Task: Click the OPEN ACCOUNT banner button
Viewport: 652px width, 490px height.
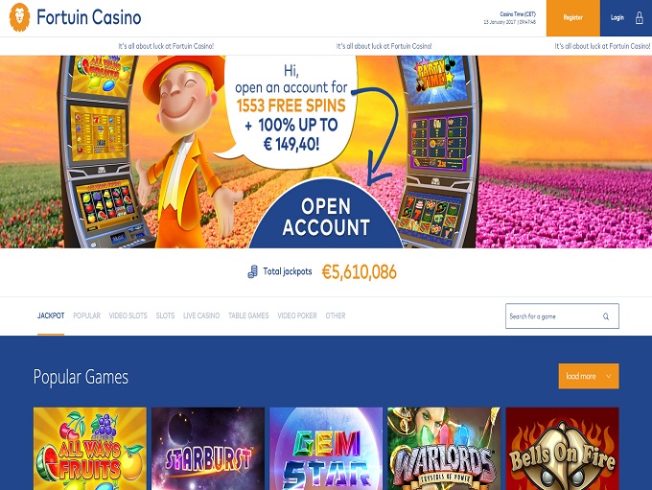Action: click(326, 217)
